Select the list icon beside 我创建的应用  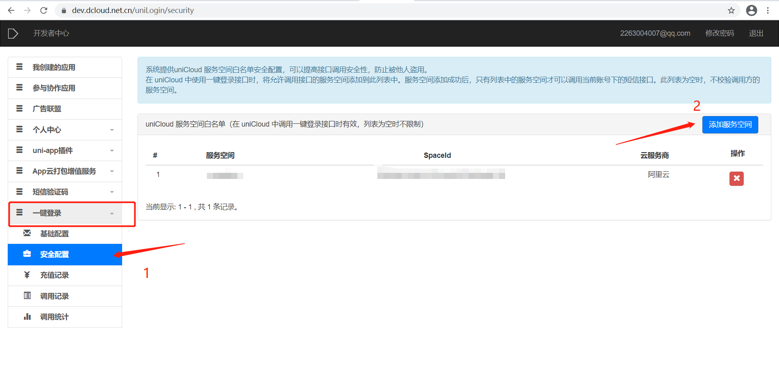point(19,67)
